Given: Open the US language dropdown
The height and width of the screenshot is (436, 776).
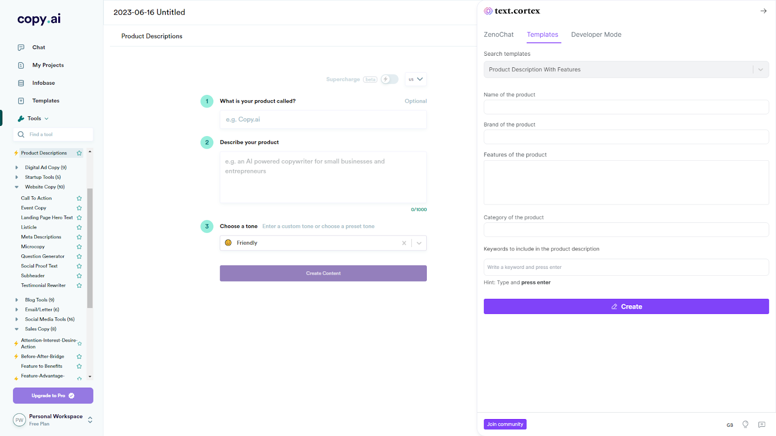Looking at the screenshot, I should pos(416,79).
